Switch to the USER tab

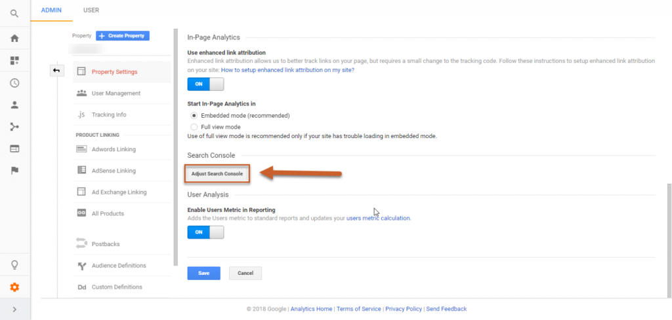91,10
